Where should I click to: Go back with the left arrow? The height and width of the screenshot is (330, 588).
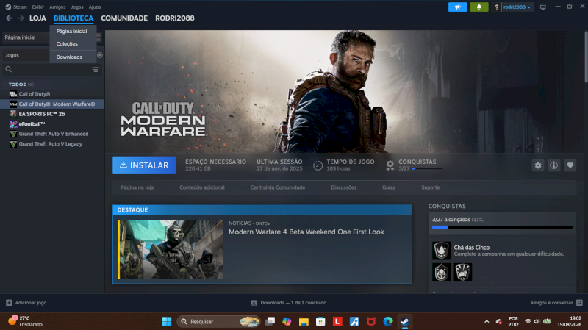(9, 18)
